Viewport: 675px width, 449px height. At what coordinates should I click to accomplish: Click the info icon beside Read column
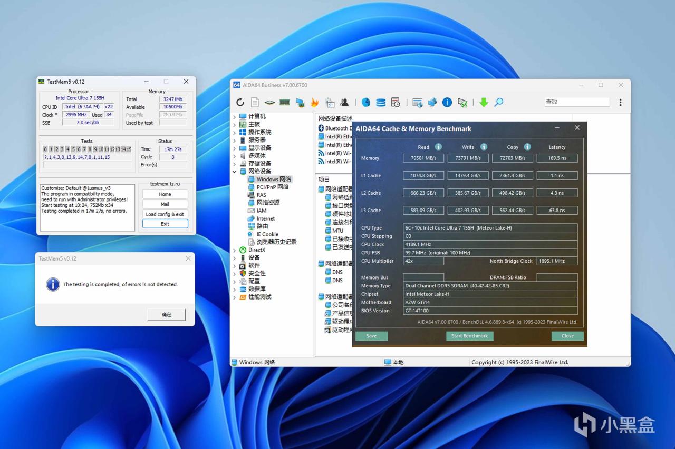point(438,147)
